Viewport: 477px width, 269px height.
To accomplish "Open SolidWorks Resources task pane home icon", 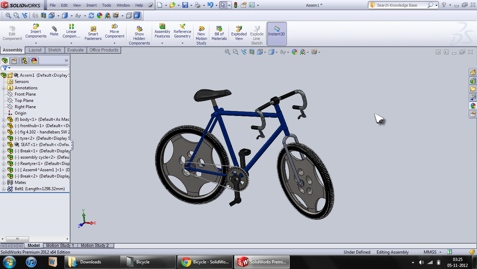I will (x=473, y=72).
